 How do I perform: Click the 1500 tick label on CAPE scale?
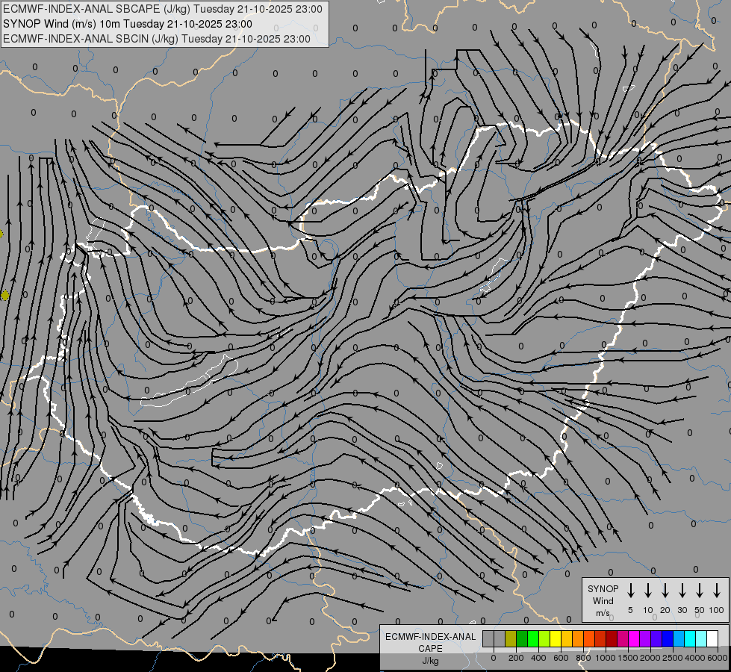coord(628,658)
